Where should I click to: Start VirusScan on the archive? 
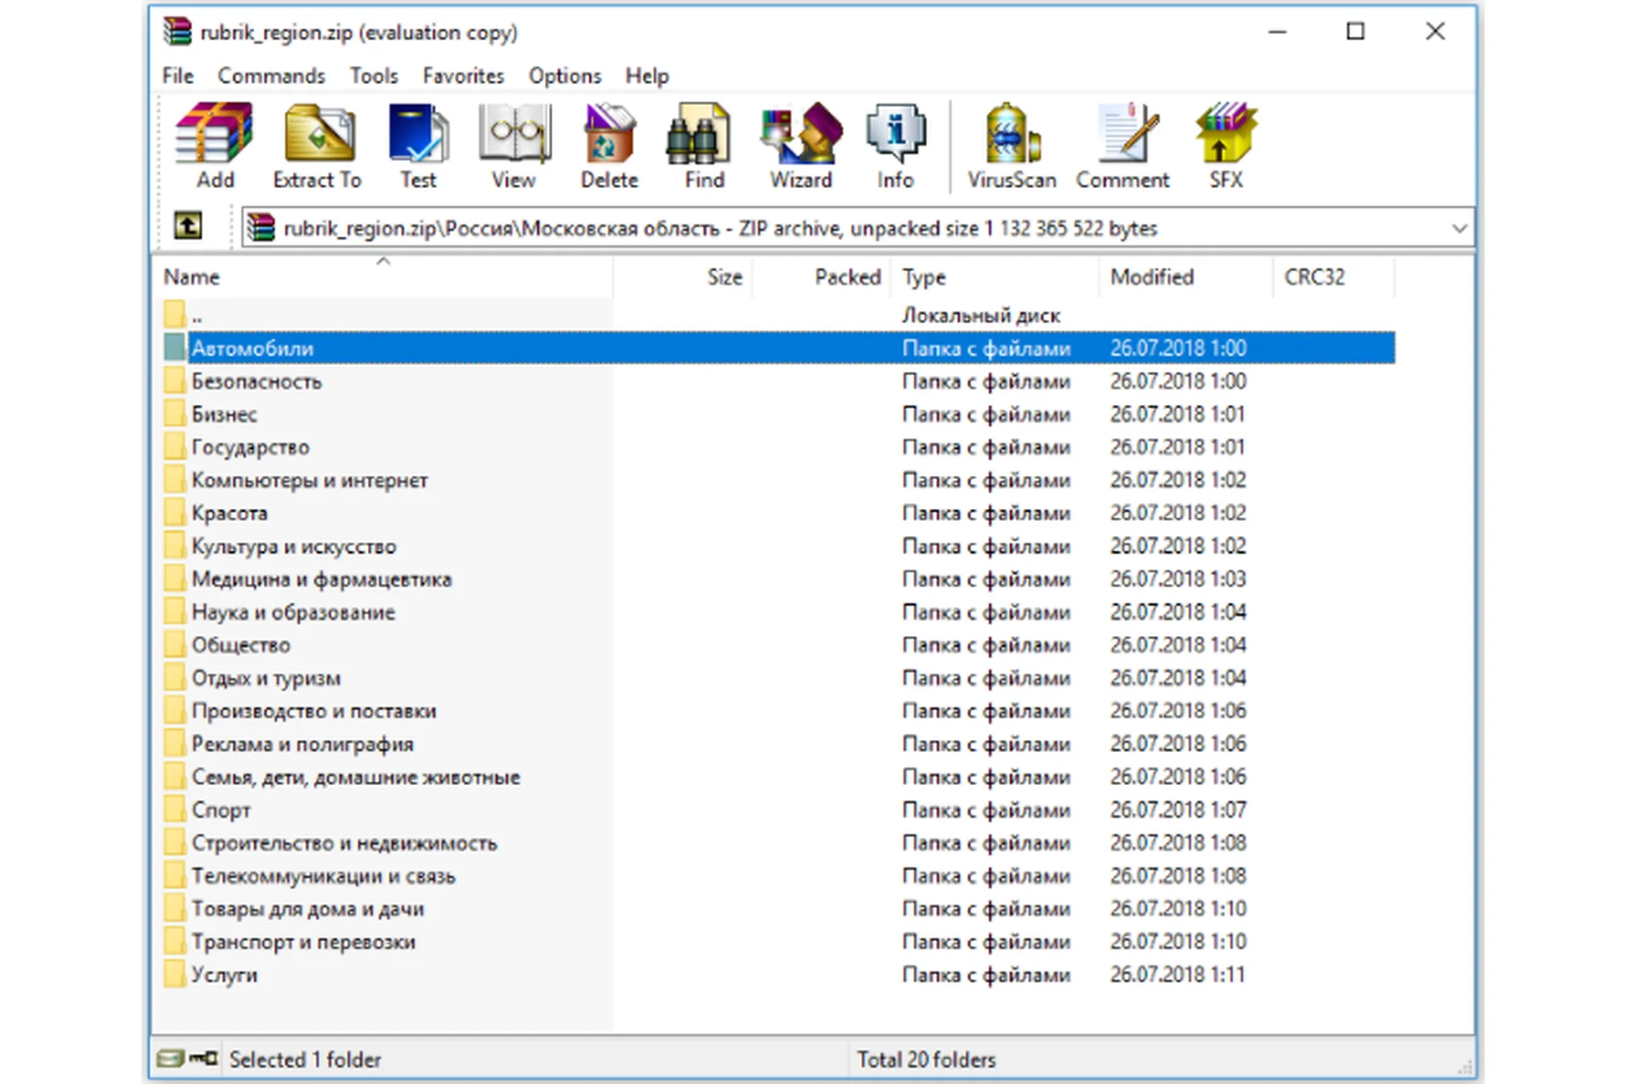point(1012,145)
